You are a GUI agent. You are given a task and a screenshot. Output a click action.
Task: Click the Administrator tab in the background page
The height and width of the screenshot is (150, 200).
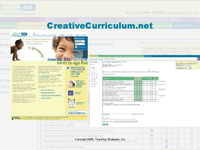[x=184, y=26]
